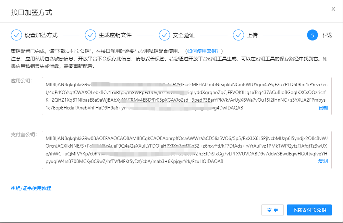Copy the 应用公钥 with its 复制 link
343x223 pixels.
[x=323, y=108]
